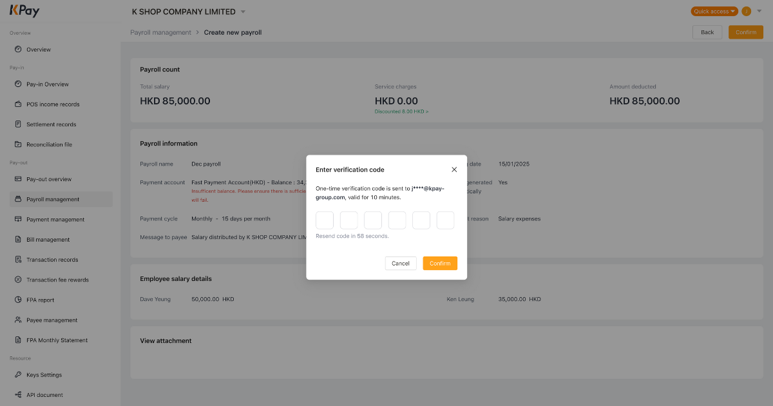The height and width of the screenshot is (406, 773).
Task: Open the Quick access dropdown
Action: (x=714, y=11)
